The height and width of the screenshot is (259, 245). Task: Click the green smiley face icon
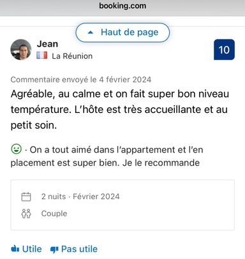tap(17, 149)
